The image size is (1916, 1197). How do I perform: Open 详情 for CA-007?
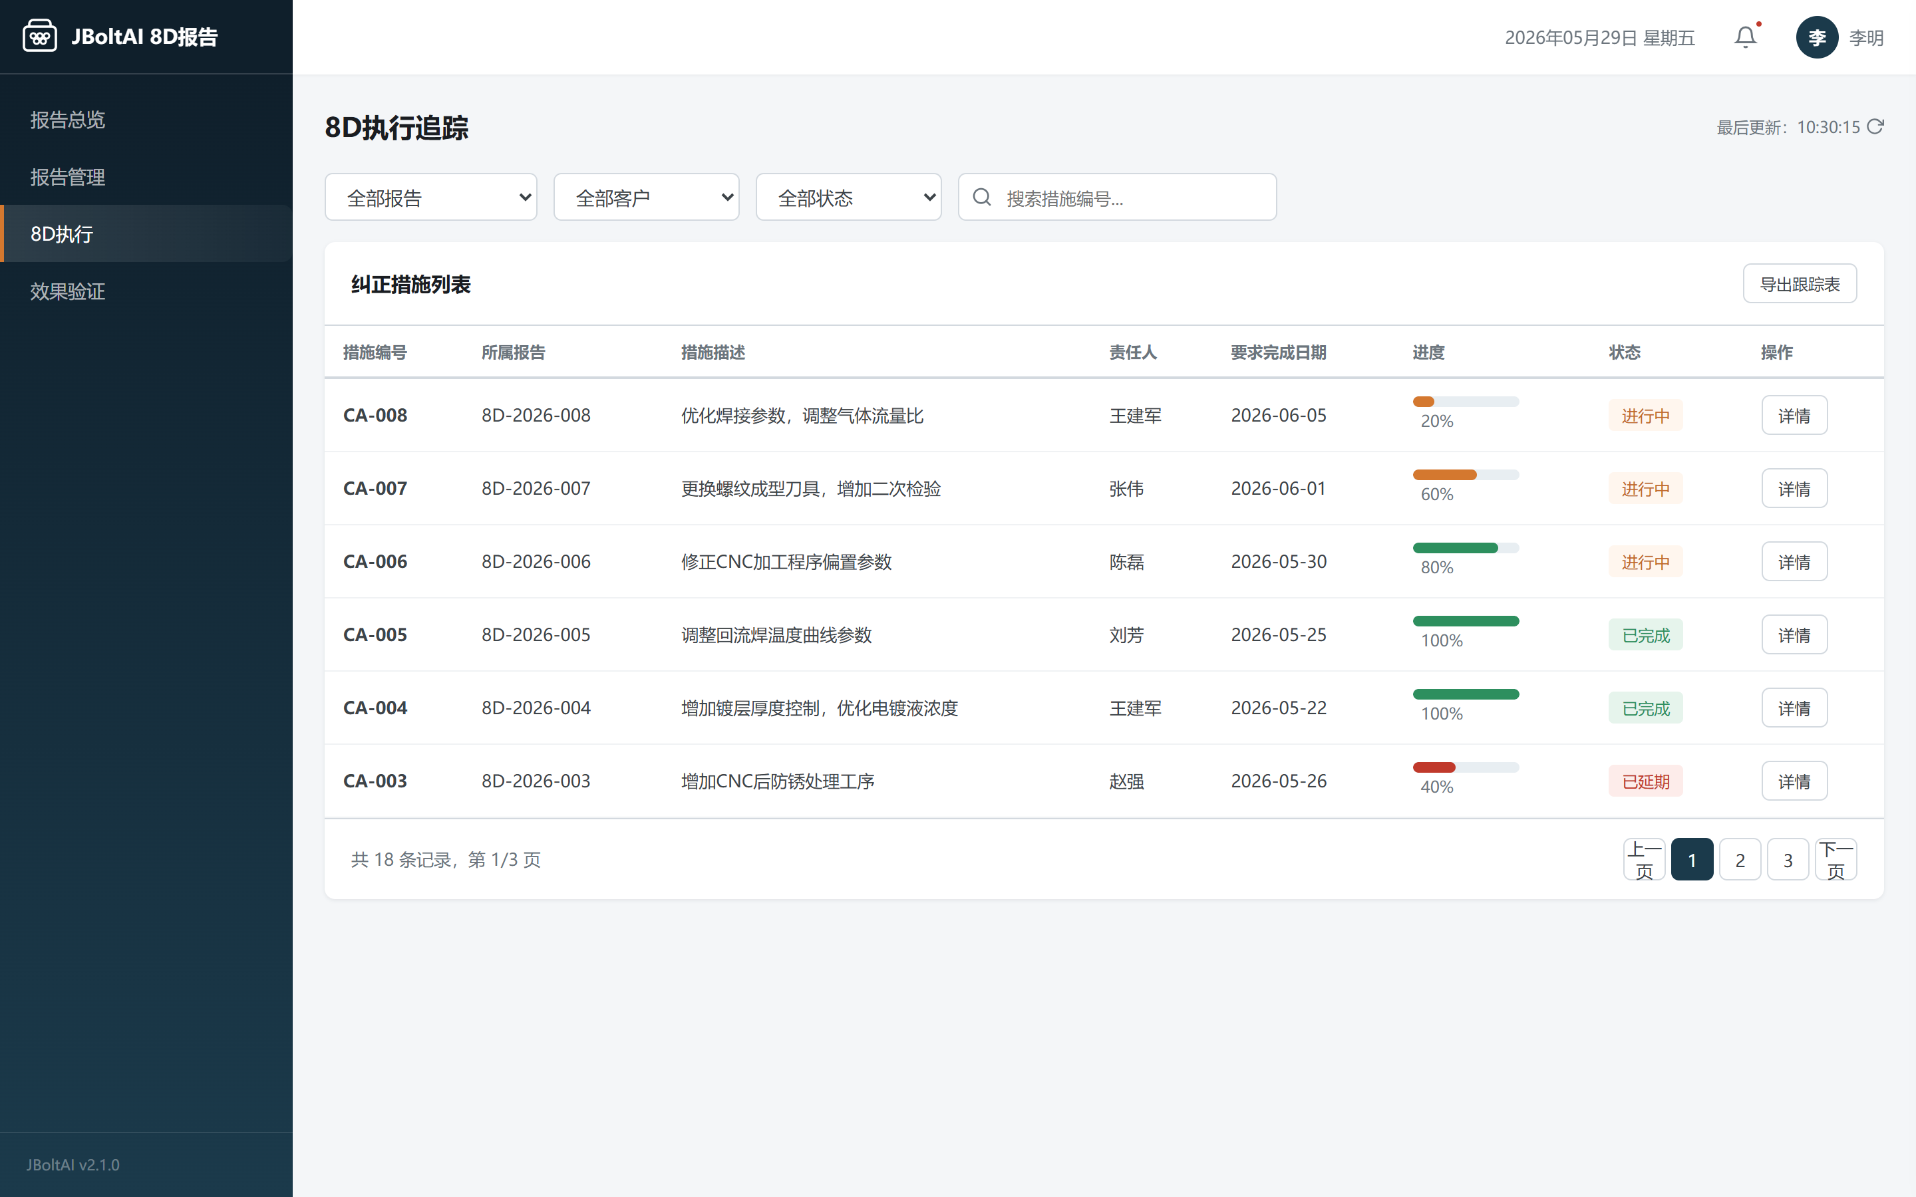click(x=1794, y=489)
